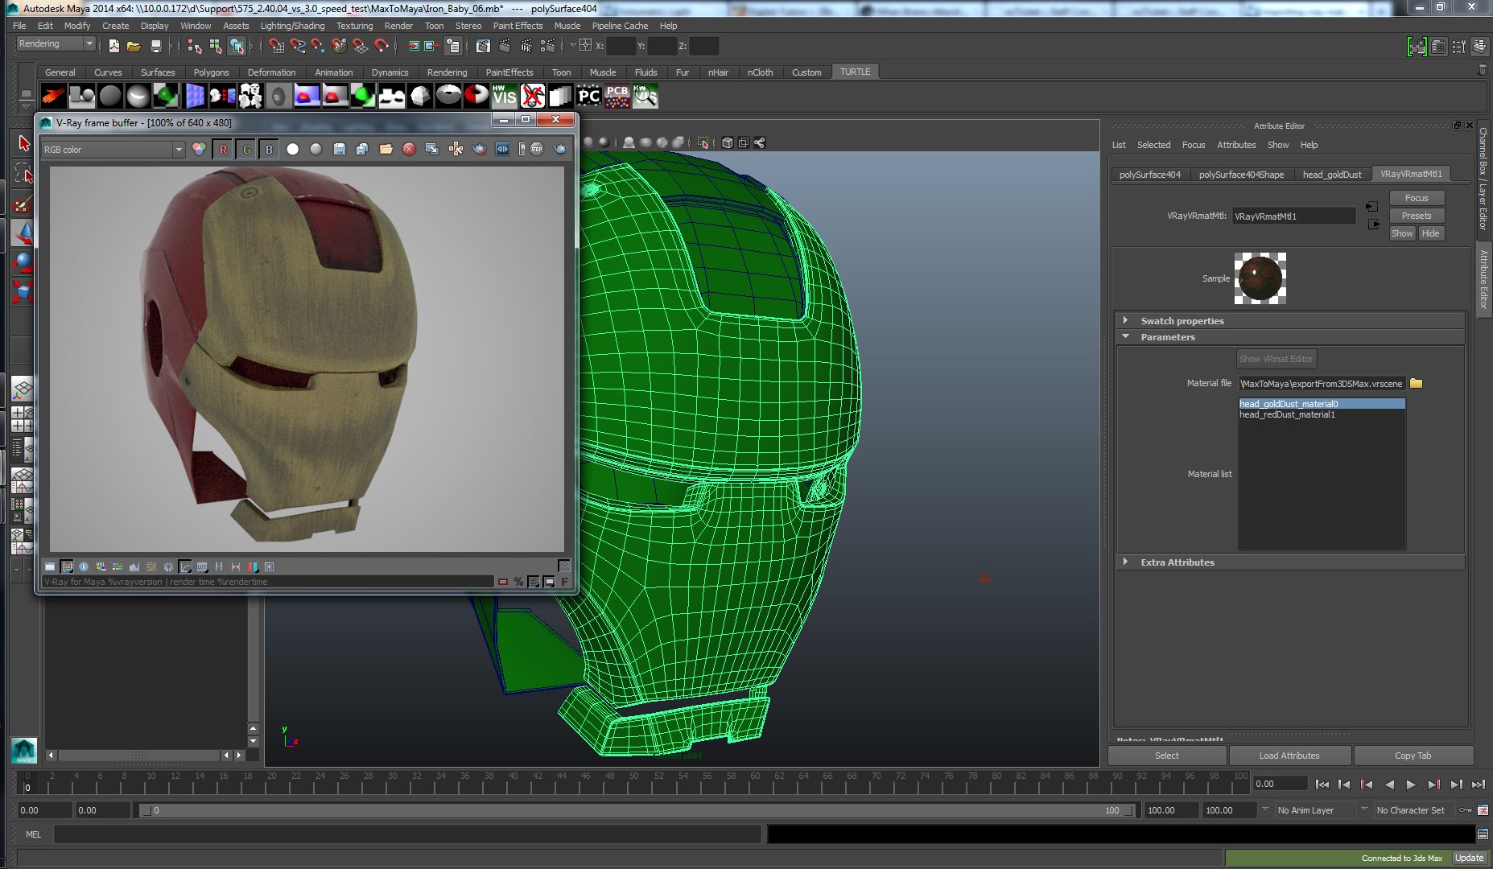This screenshot has height=869, width=1493.
Task: Click the folder browse icon beside Material file
Action: tap(1417, 383)
